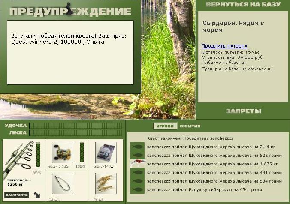The image size is (290, 204).
Task: Click the Glory-140... line label
Action: point(104,166)
